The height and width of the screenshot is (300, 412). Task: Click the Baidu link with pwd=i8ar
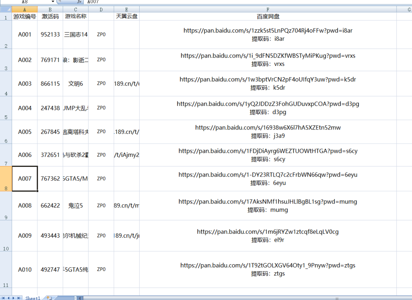click(x=268, y=31)
